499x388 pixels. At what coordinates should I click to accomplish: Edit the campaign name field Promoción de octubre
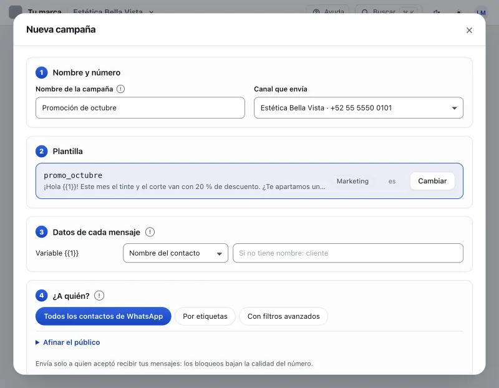pos(140,108)
